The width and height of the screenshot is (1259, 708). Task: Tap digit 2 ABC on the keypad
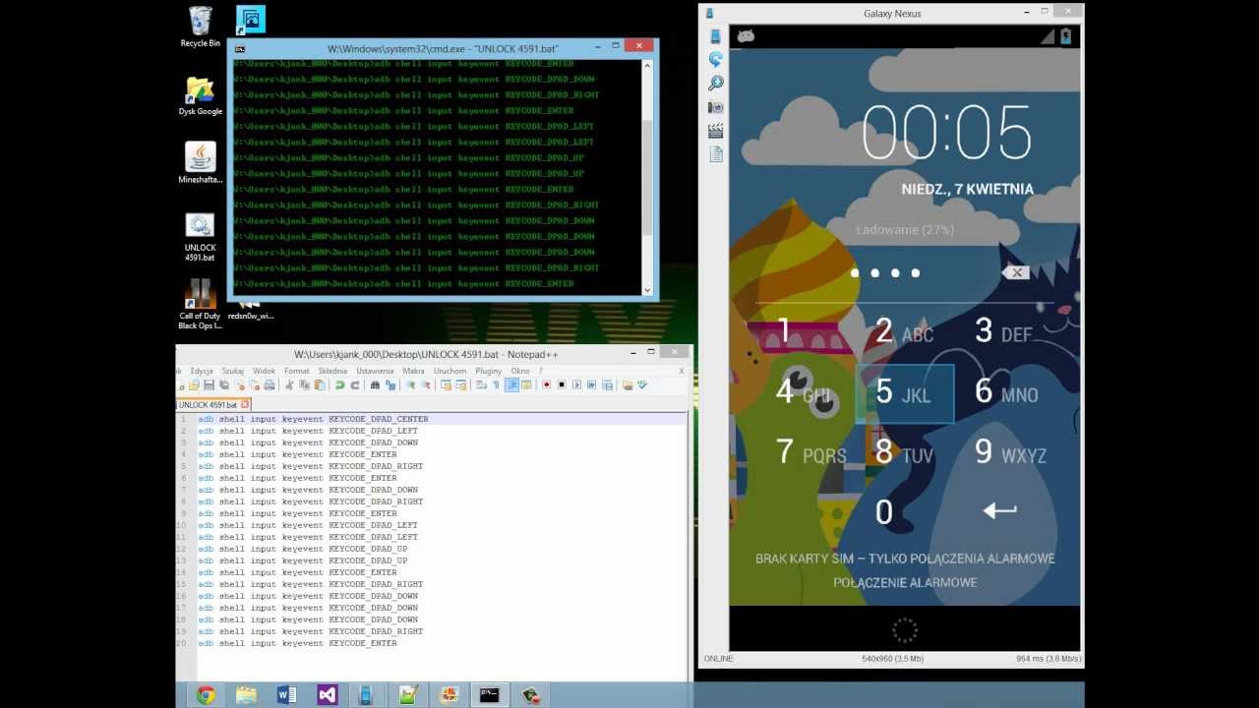904,331
